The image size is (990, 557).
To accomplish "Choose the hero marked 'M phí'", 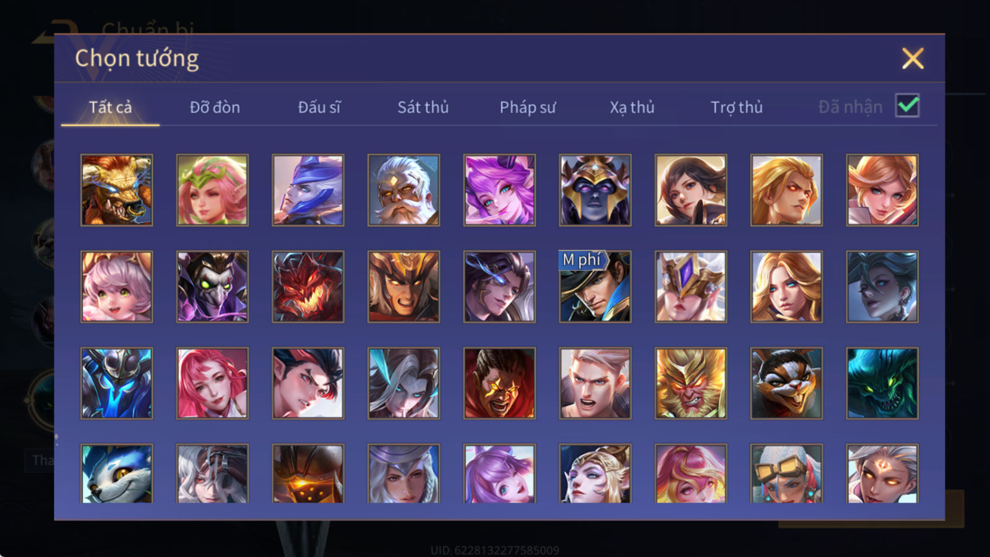I will 595,287.
